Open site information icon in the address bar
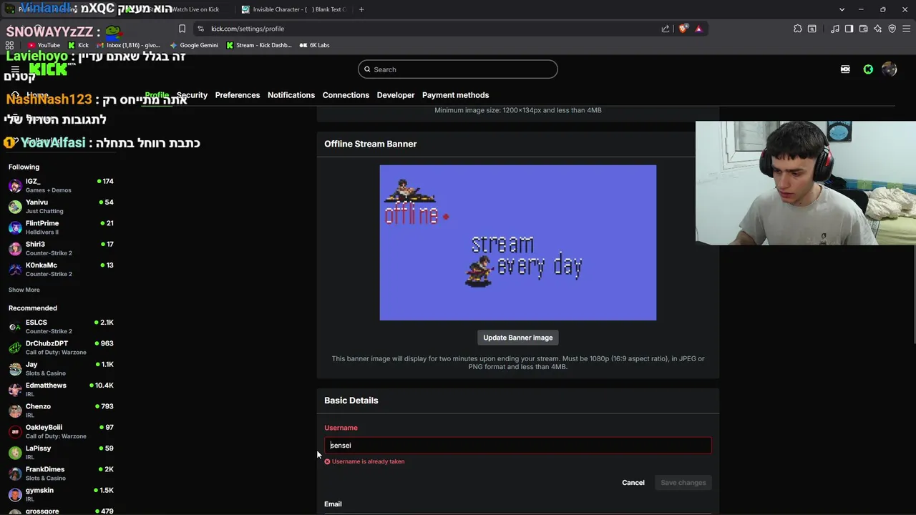916x515 pixels. coord(200,29)
